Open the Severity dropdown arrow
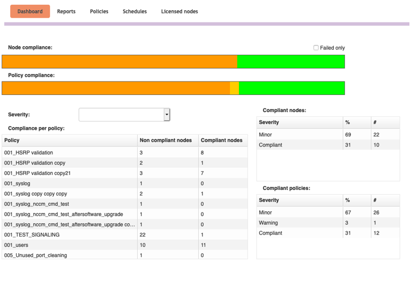 [x=167, y=115]
